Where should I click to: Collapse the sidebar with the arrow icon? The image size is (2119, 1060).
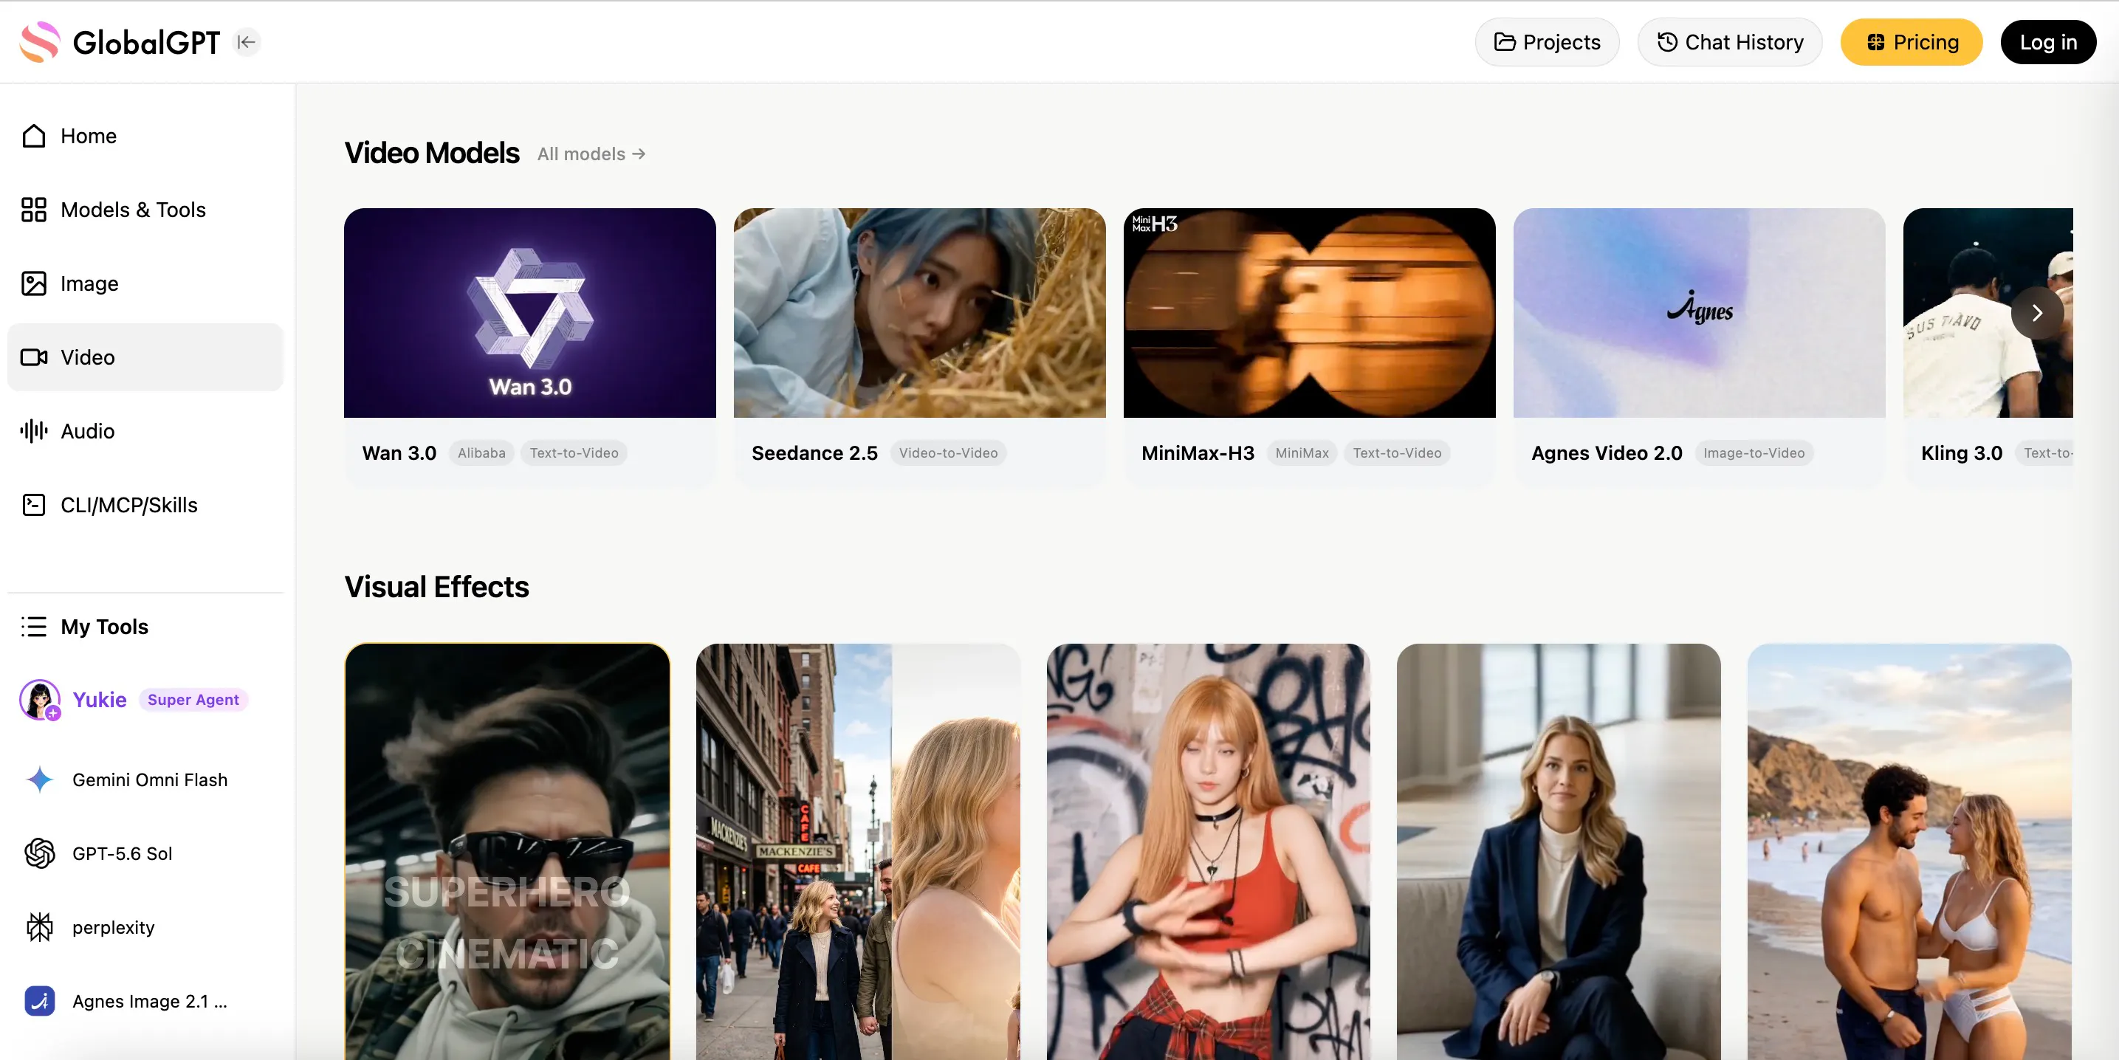(x=246, y=42)
